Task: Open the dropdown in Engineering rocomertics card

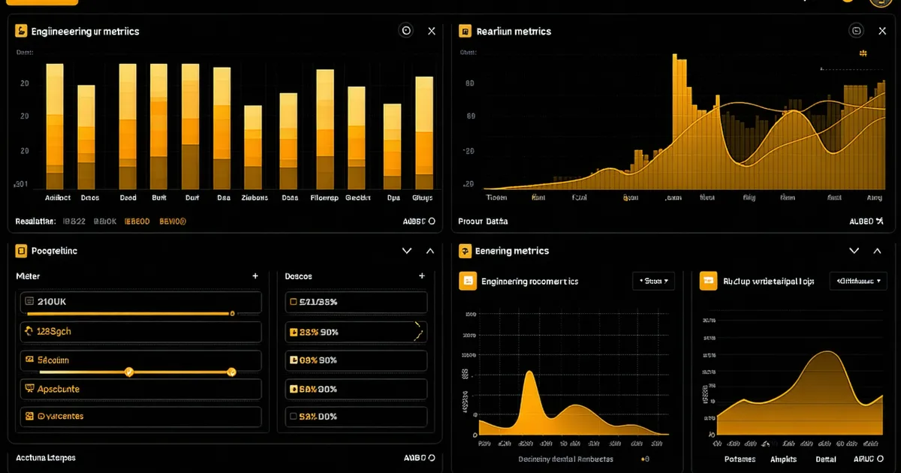Action: click(x=654, y=281)
